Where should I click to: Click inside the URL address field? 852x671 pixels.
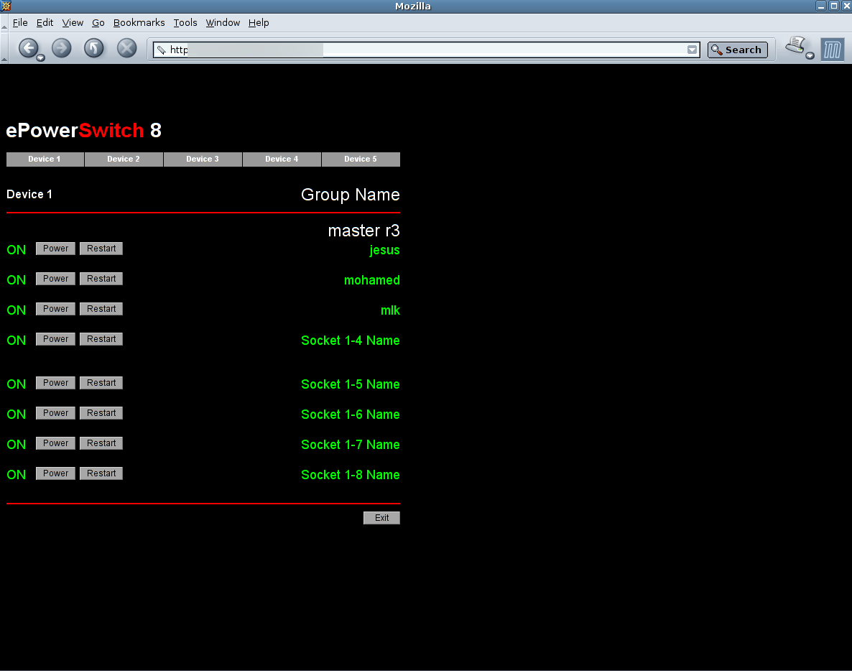coord(431,50)
